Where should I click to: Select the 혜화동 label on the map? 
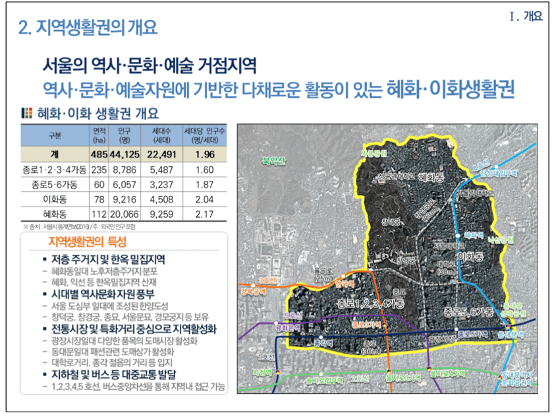pos(431,177)
